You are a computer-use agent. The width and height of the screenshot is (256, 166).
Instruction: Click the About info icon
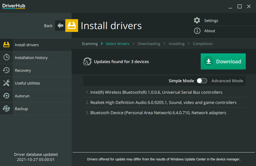(197, 31)
